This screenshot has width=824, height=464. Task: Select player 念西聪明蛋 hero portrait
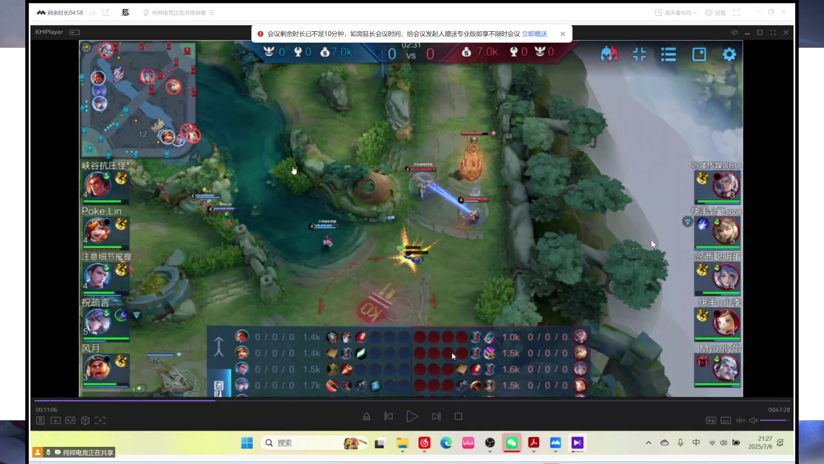point(726,276)
